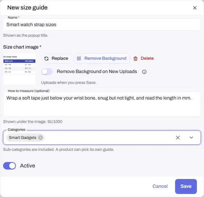Delete the size chart image

pyautogui.click(x=143, y=58)
